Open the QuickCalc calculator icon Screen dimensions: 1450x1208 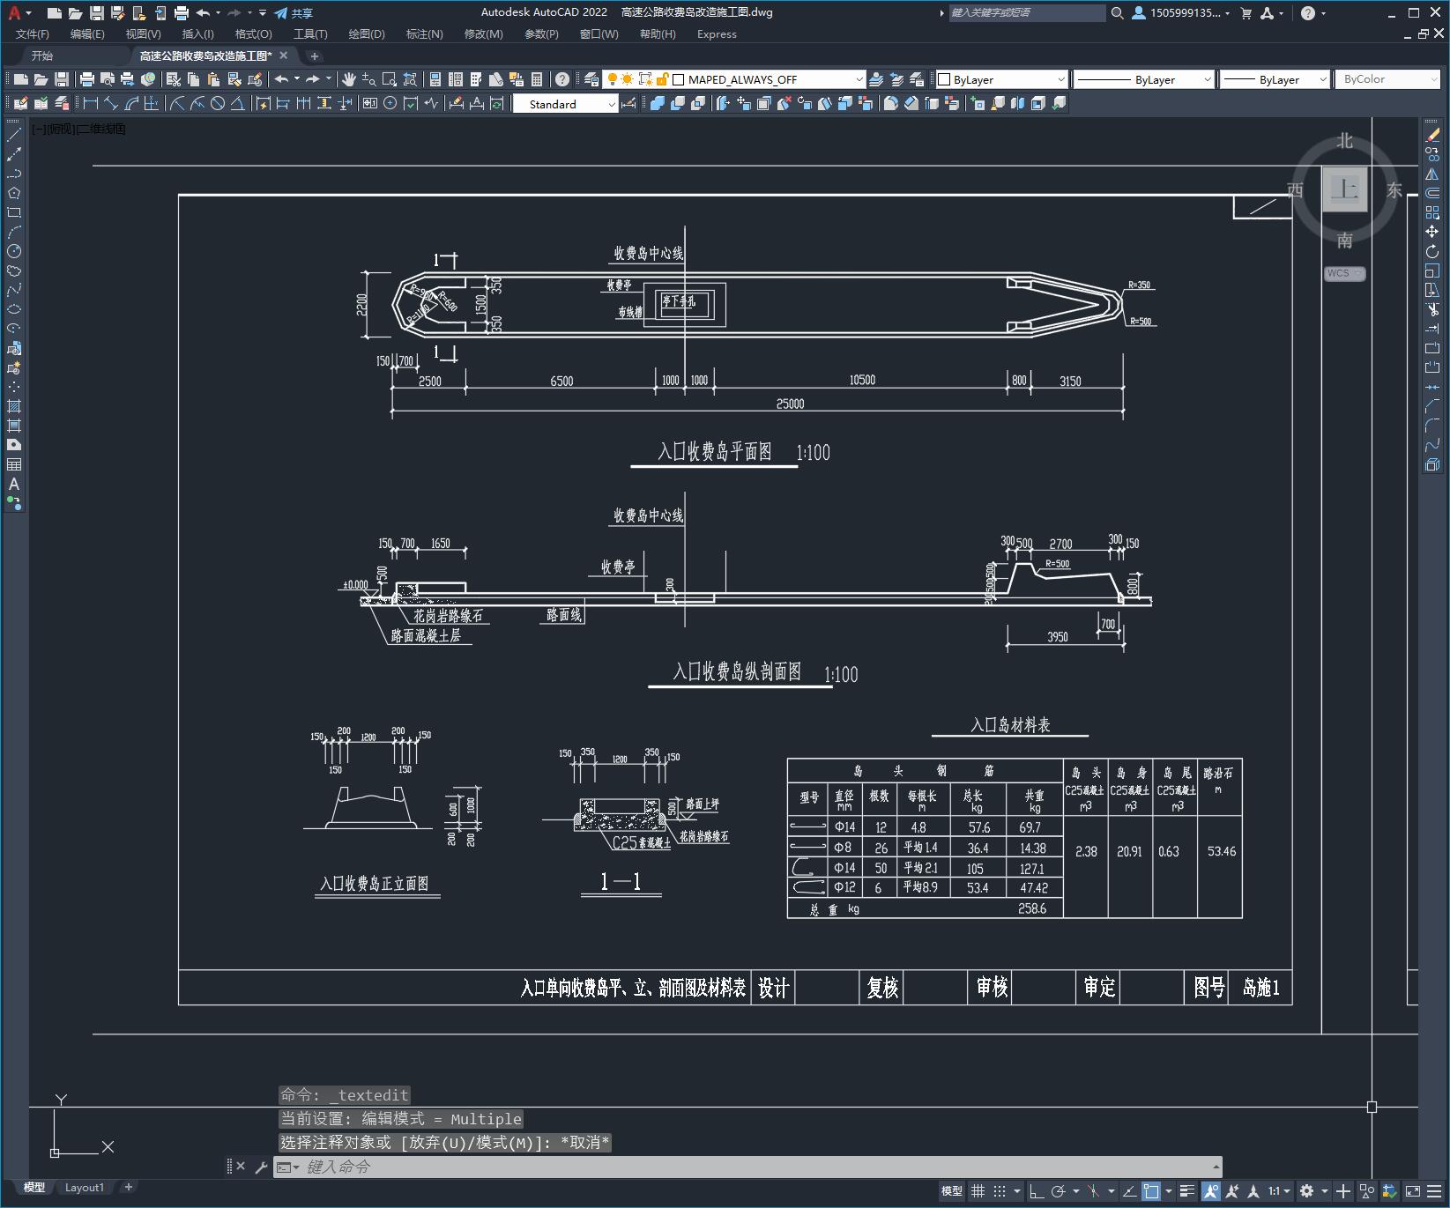(x=537, y=79)
